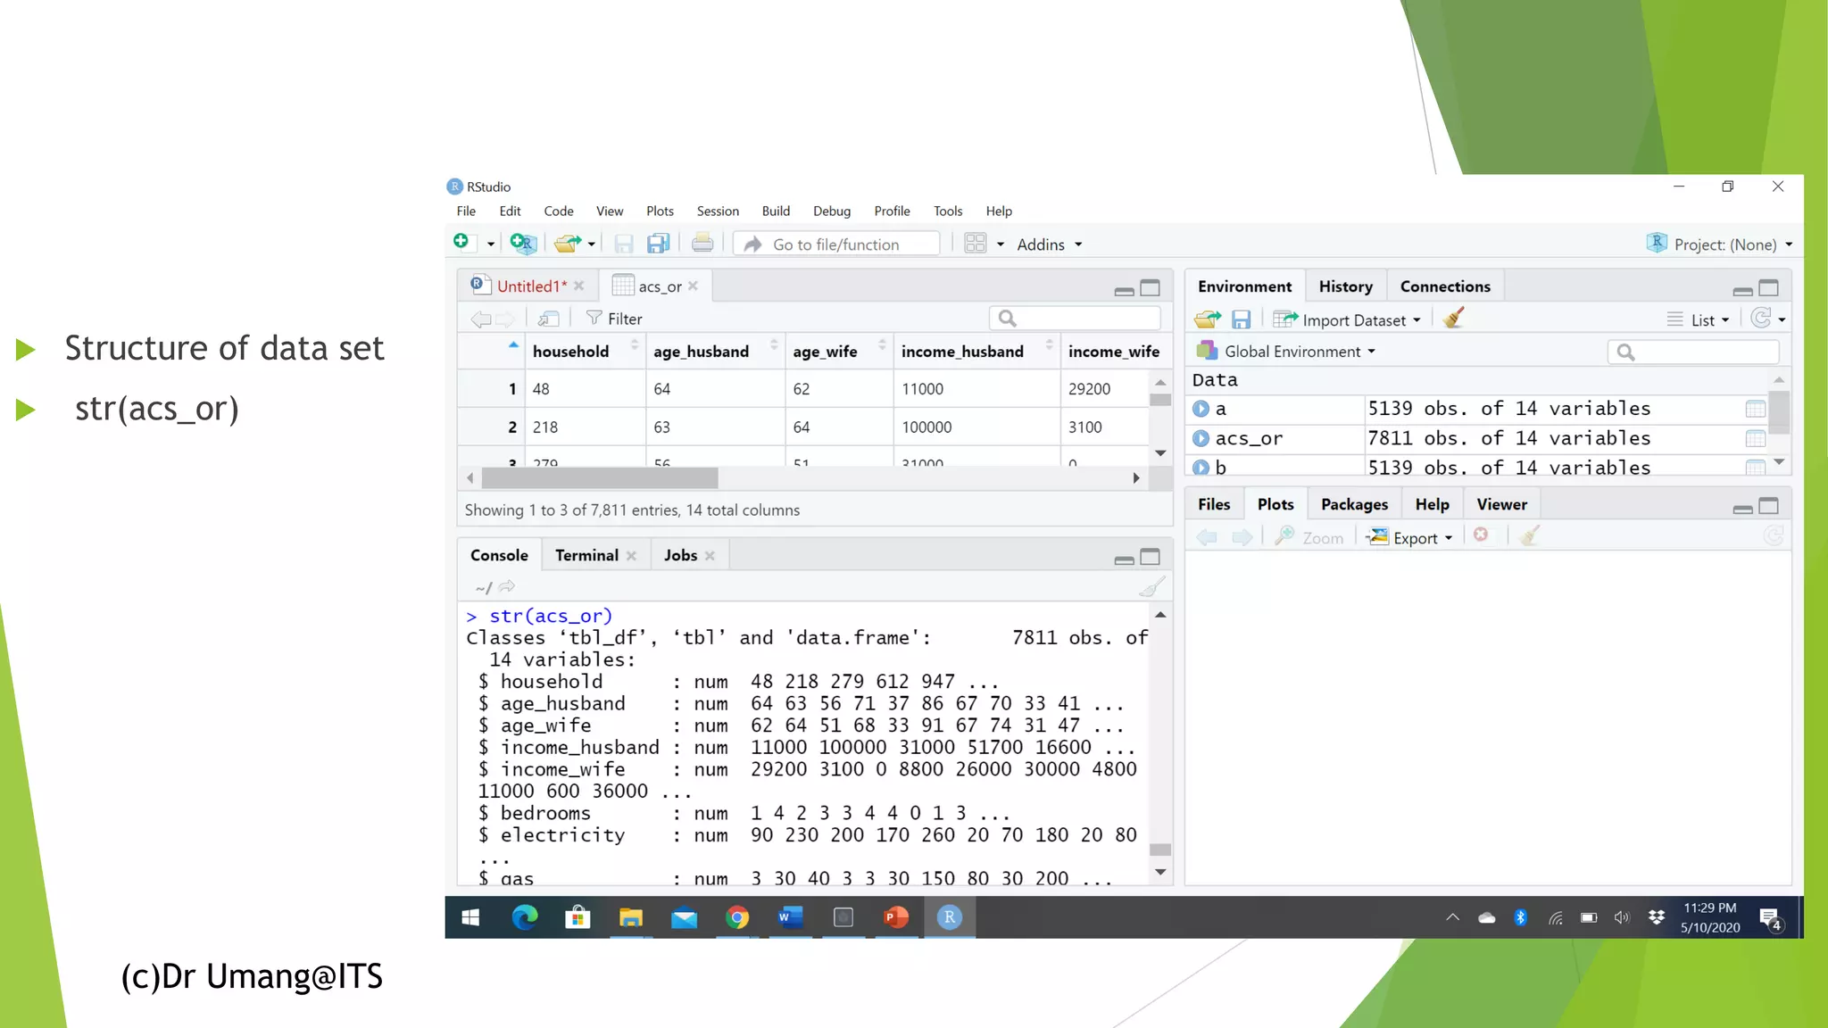Screen dimensions: 1828x1028
Task: Open the List view dropdown
Action: point(1699,320)
